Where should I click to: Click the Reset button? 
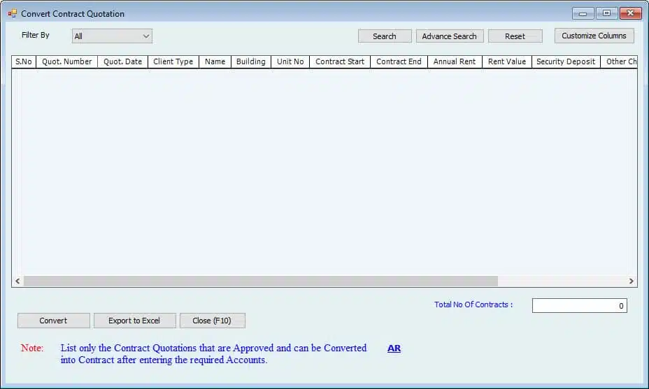(x=515, y=36)
